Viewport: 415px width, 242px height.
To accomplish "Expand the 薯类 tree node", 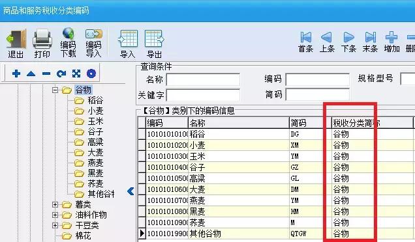I will (55, 204).
